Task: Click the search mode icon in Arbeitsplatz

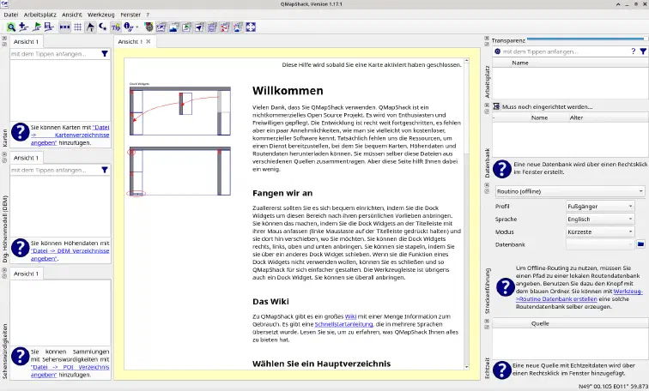Action: click(x=498, y=51)
